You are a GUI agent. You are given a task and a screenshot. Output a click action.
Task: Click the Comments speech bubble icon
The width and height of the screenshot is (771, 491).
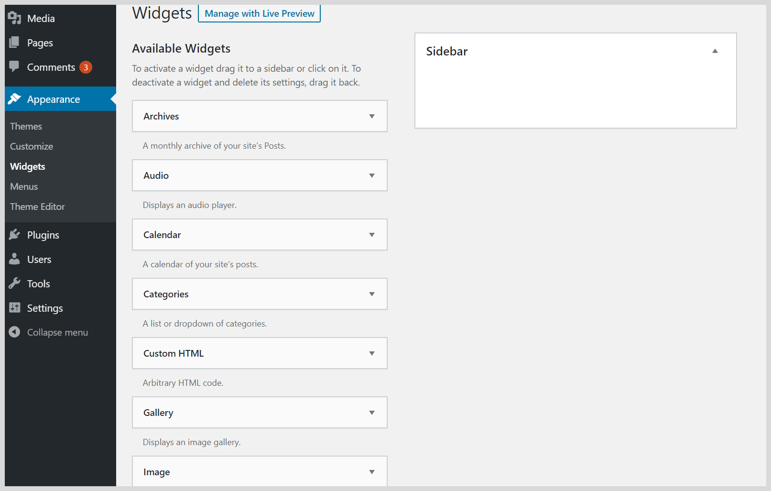coord(14,66)
